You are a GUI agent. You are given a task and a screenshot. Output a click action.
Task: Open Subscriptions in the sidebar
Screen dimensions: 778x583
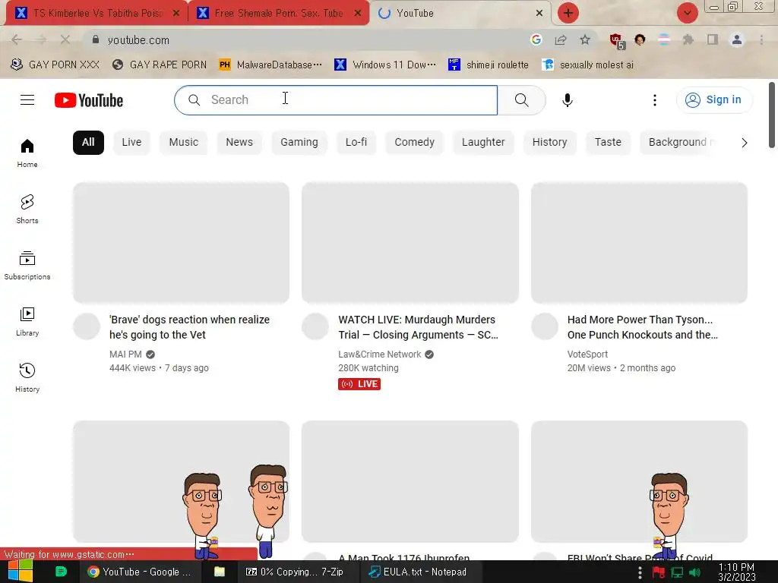27,266
